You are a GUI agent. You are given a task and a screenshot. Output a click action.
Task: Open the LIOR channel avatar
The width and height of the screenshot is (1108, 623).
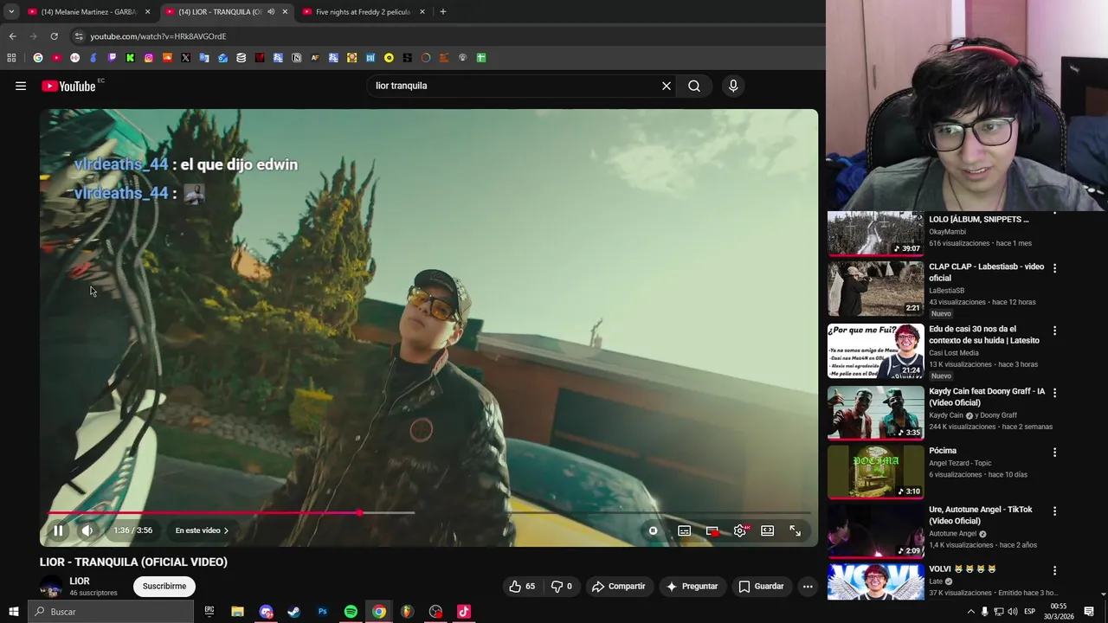pyautogui.click(x=51, y=587)
